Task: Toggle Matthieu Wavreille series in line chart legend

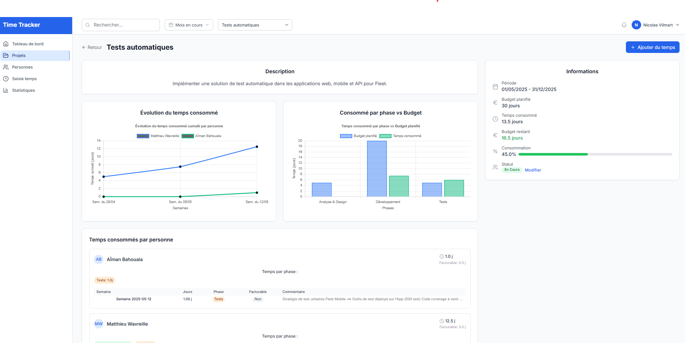Action: pyautogui.click(x=158, y=136)
